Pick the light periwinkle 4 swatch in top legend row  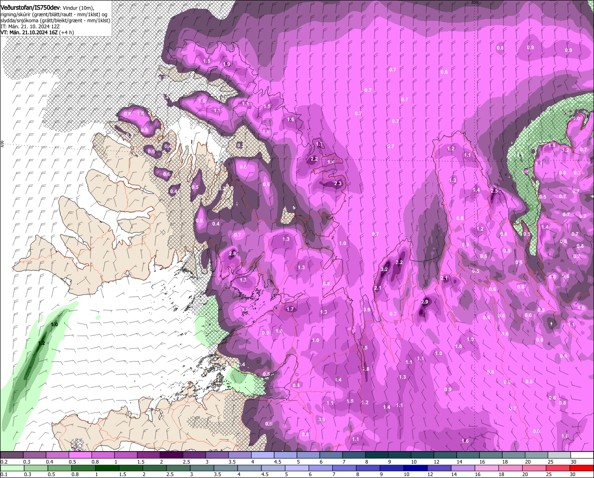(x=263, y=455)
